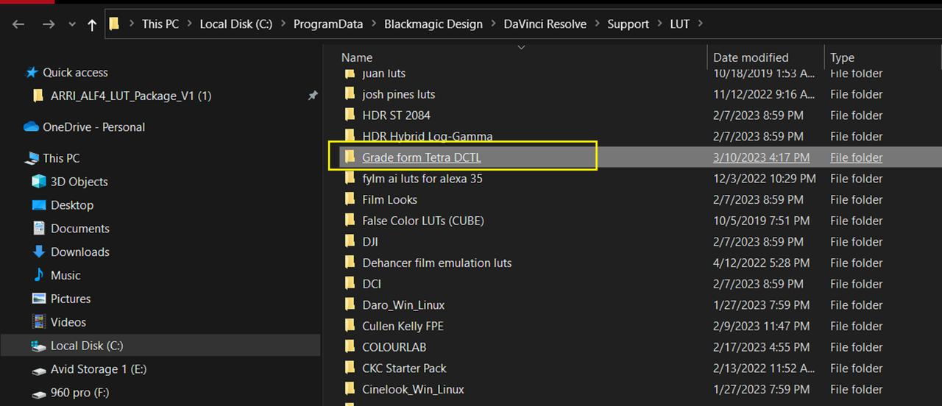The height and width of the screenshot is (406, 942).
Task: Click date '3/10/2023 4:17 PM' cell
Action: tap(762, 157)
